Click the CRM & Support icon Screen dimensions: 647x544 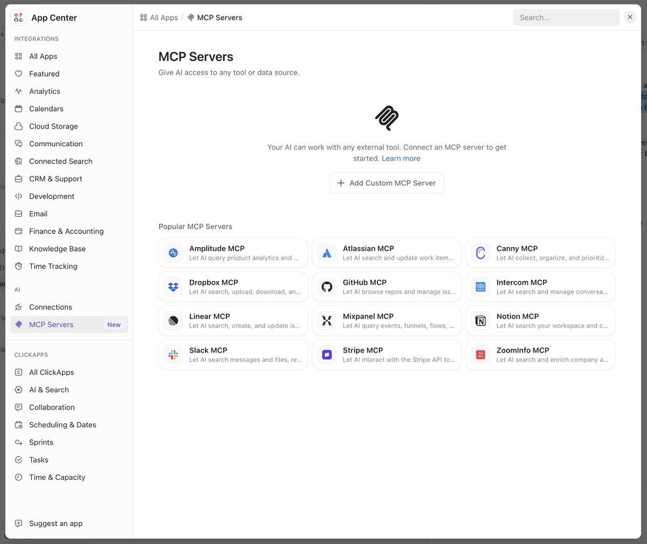(x=18, y=179)
